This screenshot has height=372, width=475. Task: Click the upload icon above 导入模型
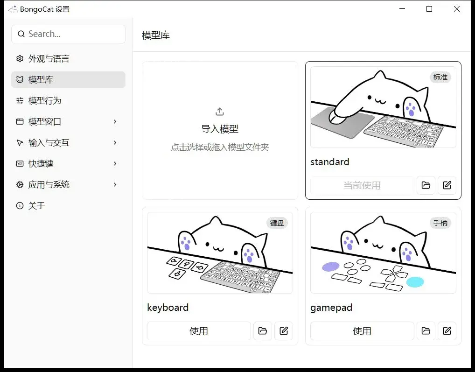coord(220,112)
